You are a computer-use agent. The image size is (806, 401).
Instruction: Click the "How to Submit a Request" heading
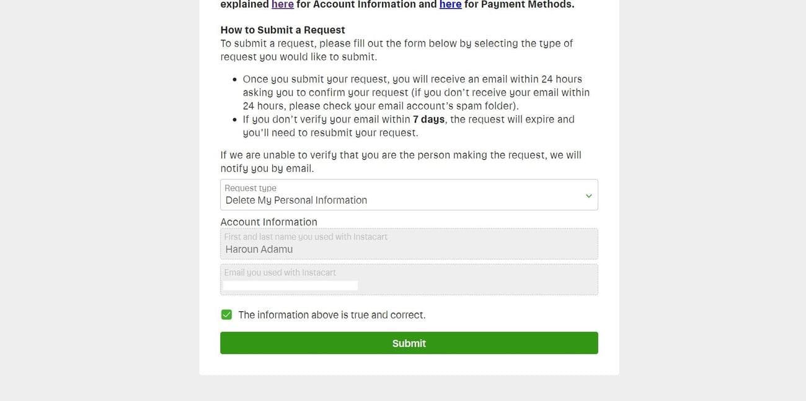[282, 29]
